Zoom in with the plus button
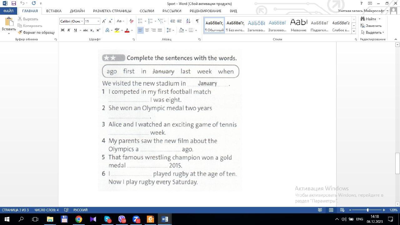 click(x=384, y=210)
